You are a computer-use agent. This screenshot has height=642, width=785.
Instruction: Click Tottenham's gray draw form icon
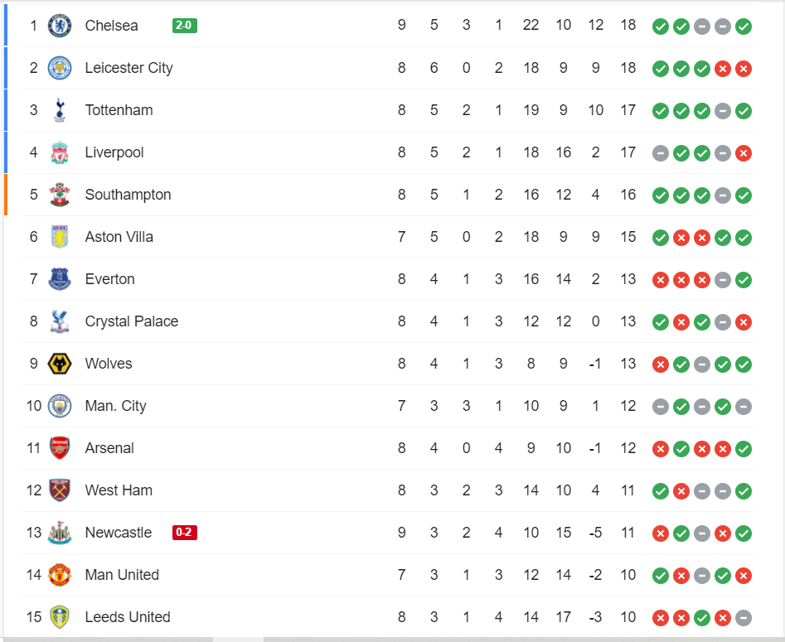723,110
